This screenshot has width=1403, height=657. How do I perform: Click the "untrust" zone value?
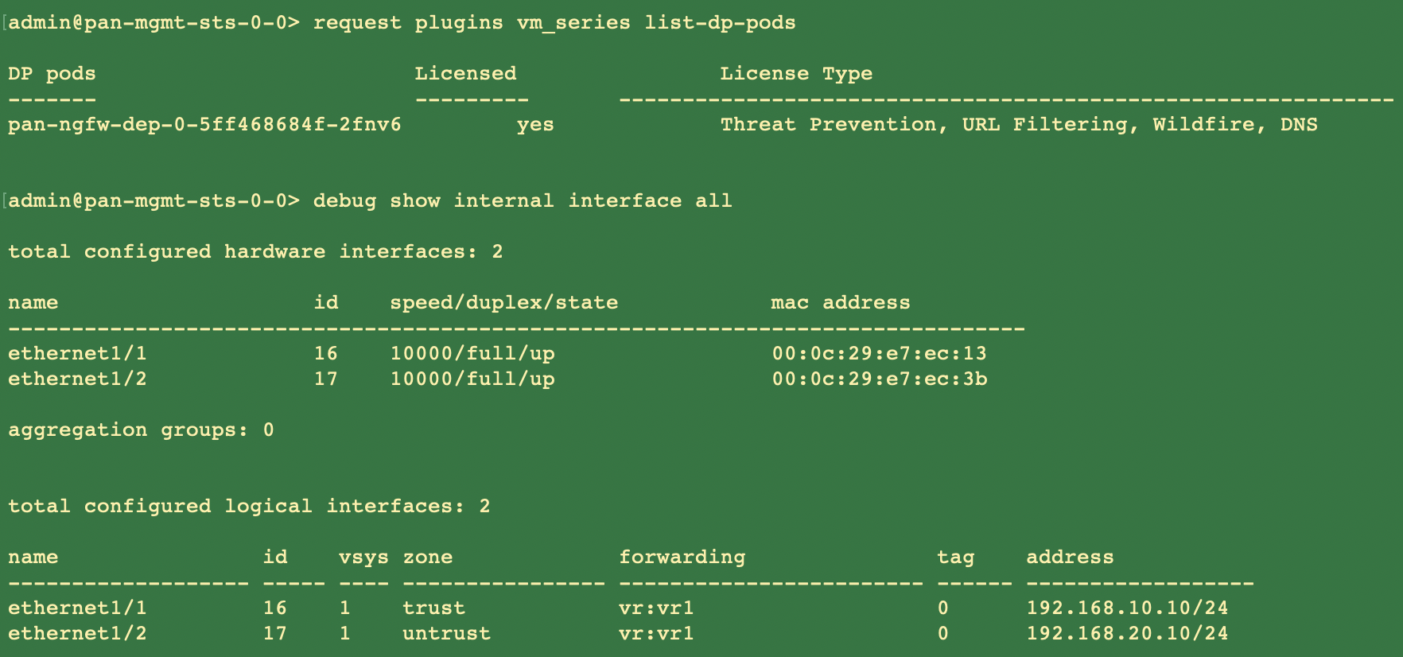coord(446,634)
